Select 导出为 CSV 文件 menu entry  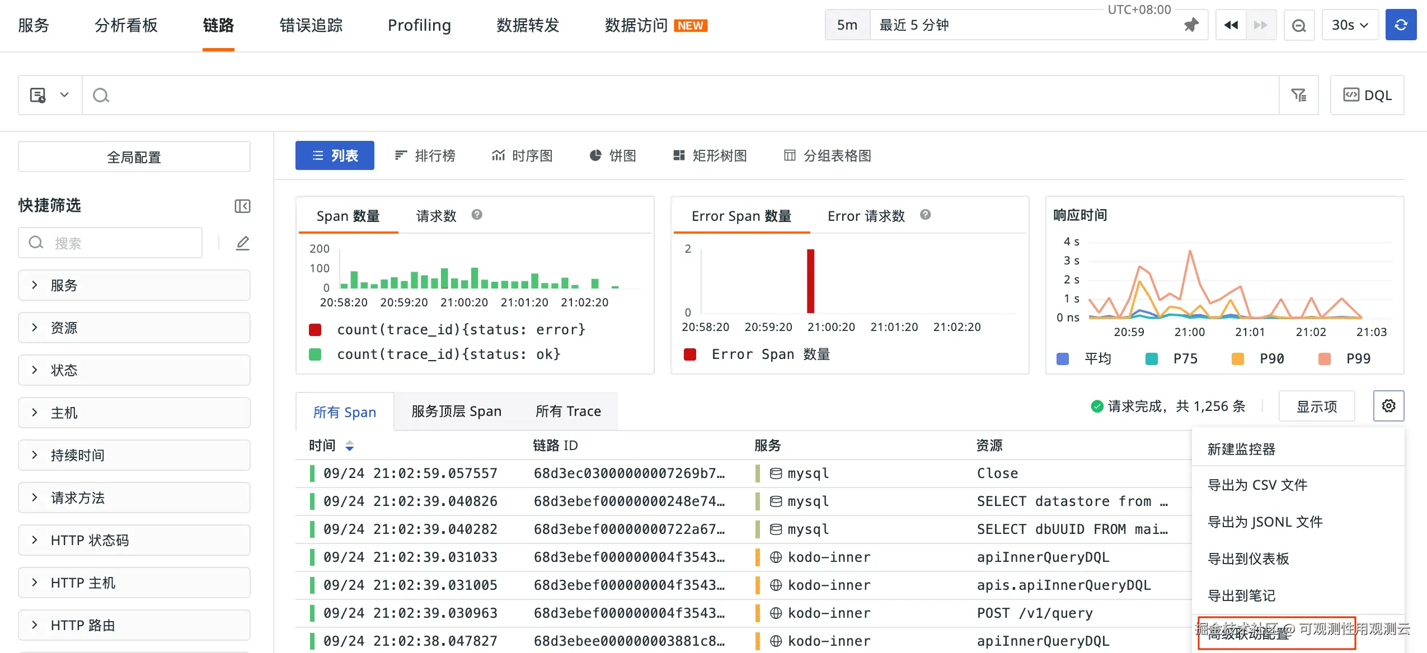pyautogui.click(x=1257, y=485)
